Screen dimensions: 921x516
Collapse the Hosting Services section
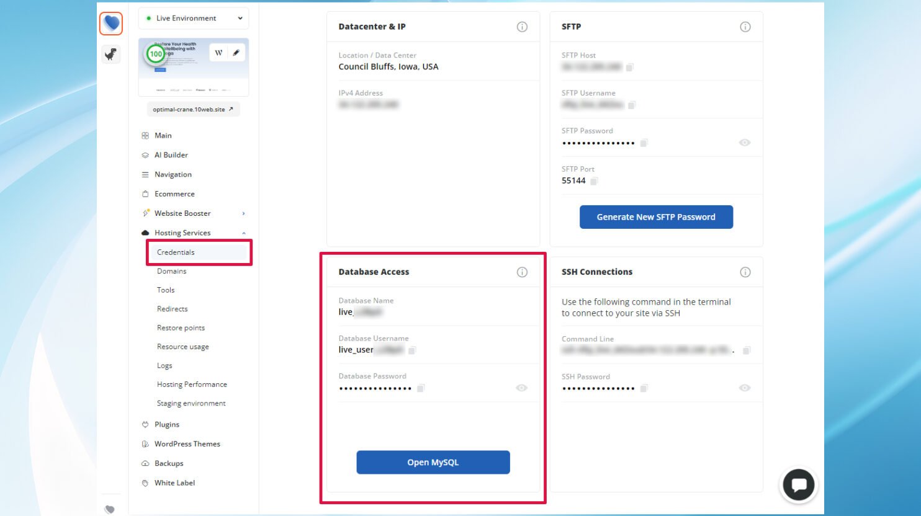click(244, 233)
